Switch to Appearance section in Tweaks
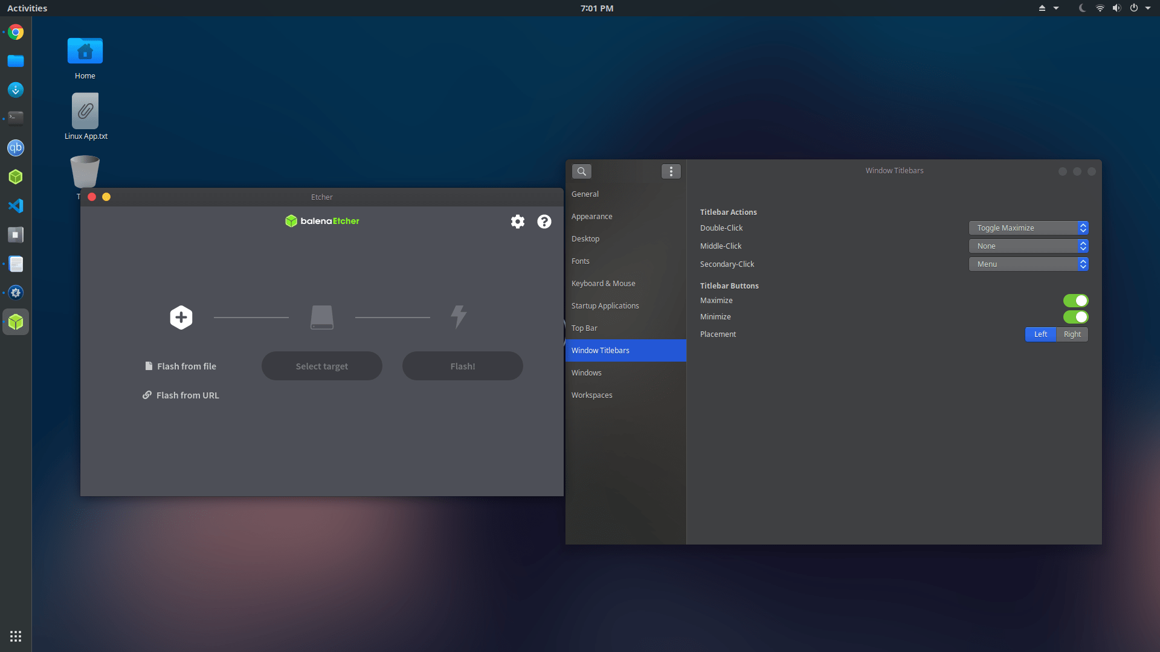The height and width of the screenshot is (652, 1160). tap(592, 217)
